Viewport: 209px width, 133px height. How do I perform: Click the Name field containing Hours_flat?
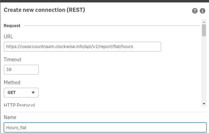(105, 127)
